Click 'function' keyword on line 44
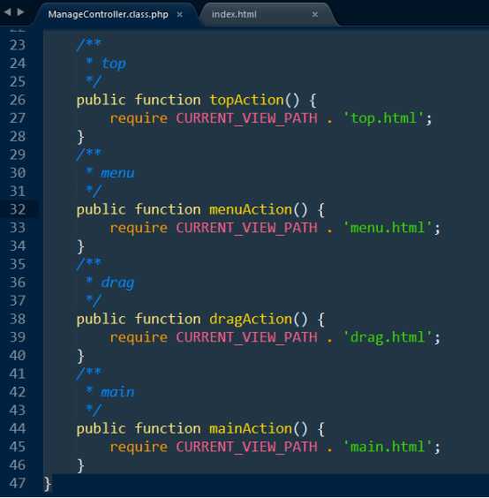Viewport: 489px width, 498px height. pos(168,429)
